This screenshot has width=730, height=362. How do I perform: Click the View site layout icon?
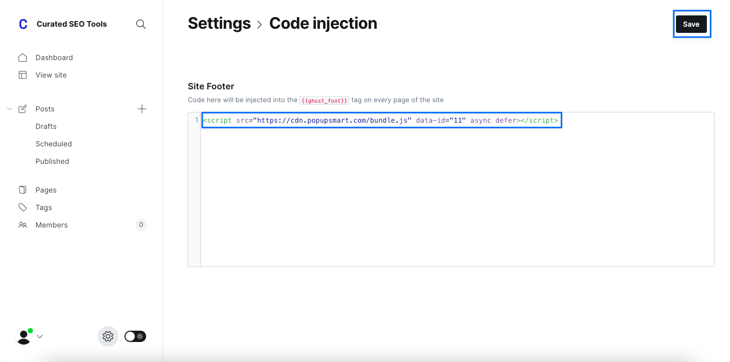point(23,75)
